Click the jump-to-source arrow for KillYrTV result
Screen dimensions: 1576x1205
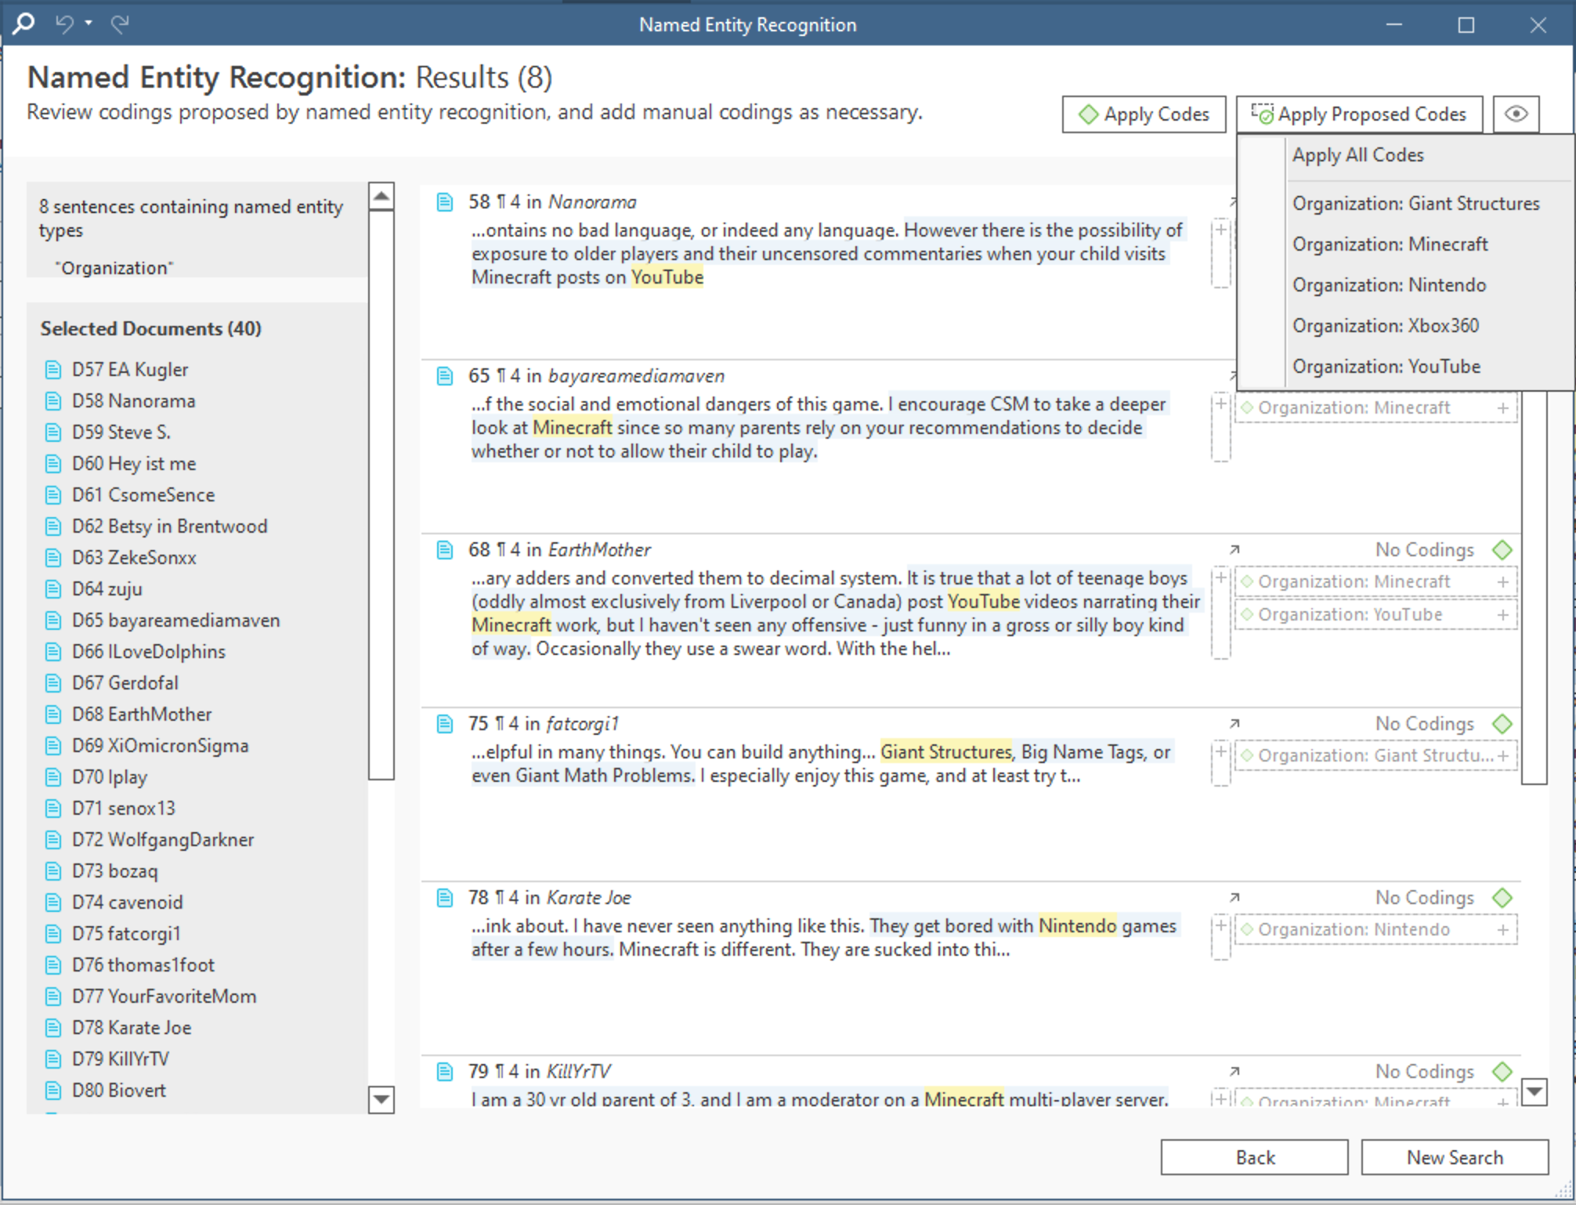click(x=1234, y=1072)
